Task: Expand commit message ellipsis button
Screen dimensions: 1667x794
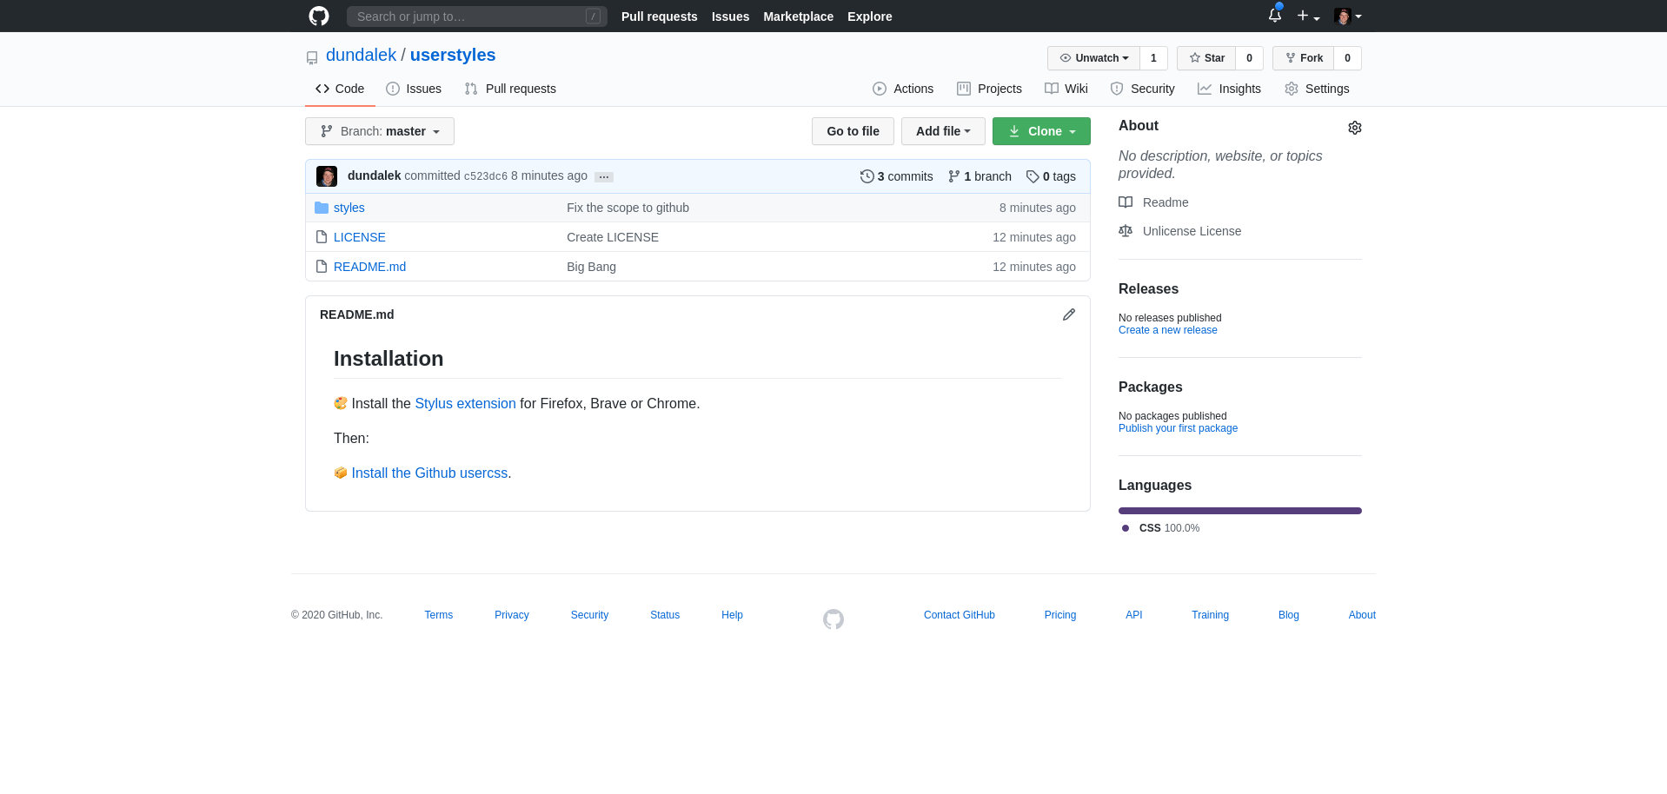Action: [604, 176]
